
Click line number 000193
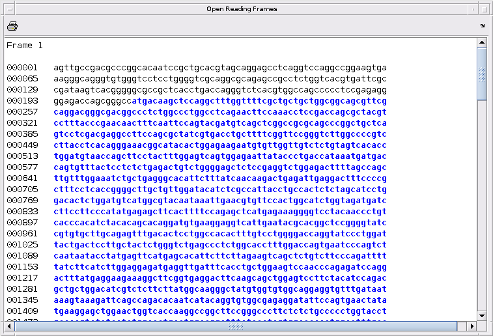(x=22, y=100)
